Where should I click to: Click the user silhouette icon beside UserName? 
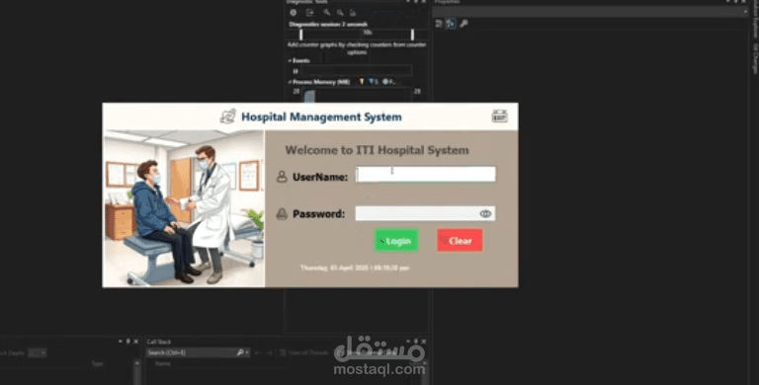click(x=282, y=177)
